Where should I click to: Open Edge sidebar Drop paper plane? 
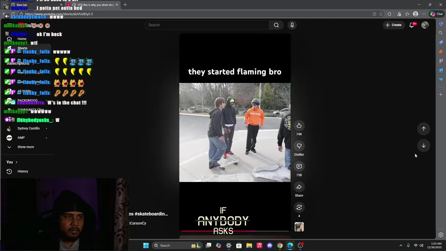coord(441,79)
